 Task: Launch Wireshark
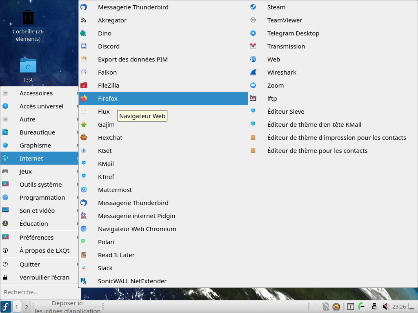pos(333,73)
